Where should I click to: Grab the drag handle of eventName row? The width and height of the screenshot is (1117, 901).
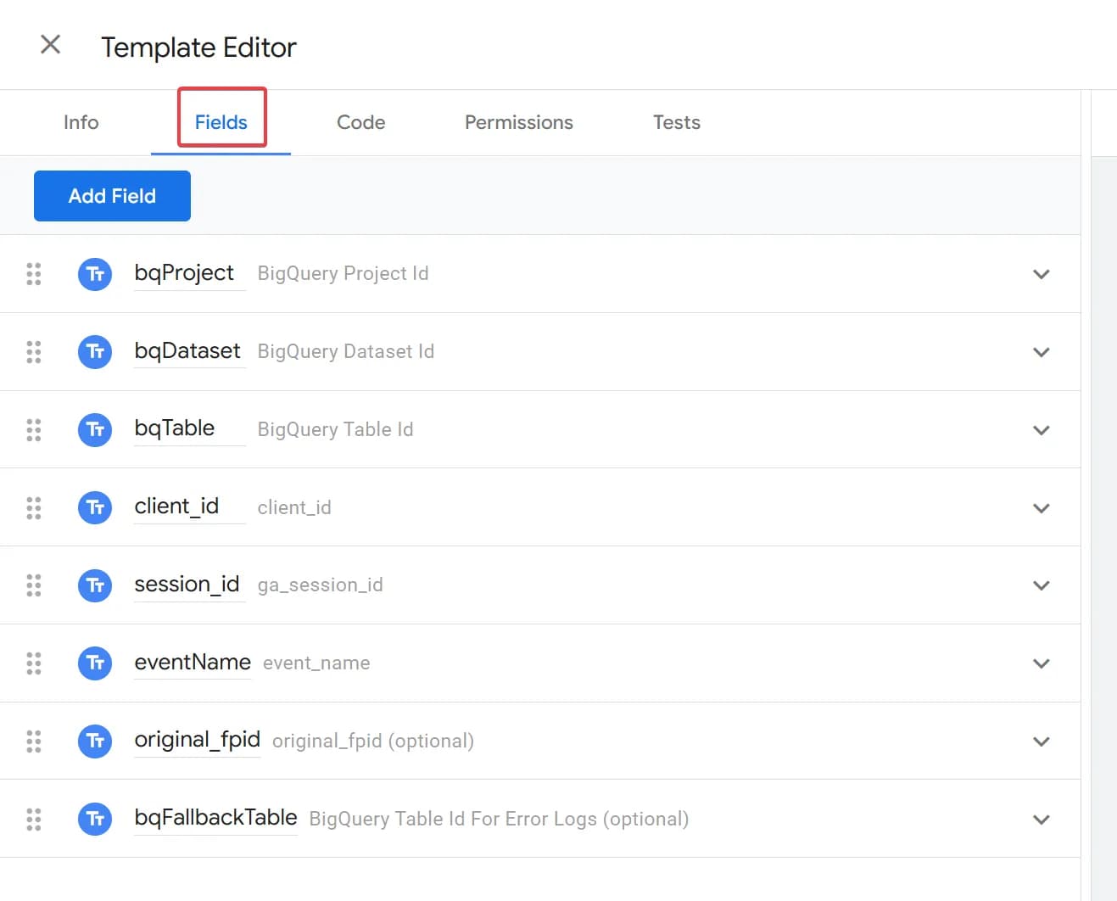coord(34,663)
